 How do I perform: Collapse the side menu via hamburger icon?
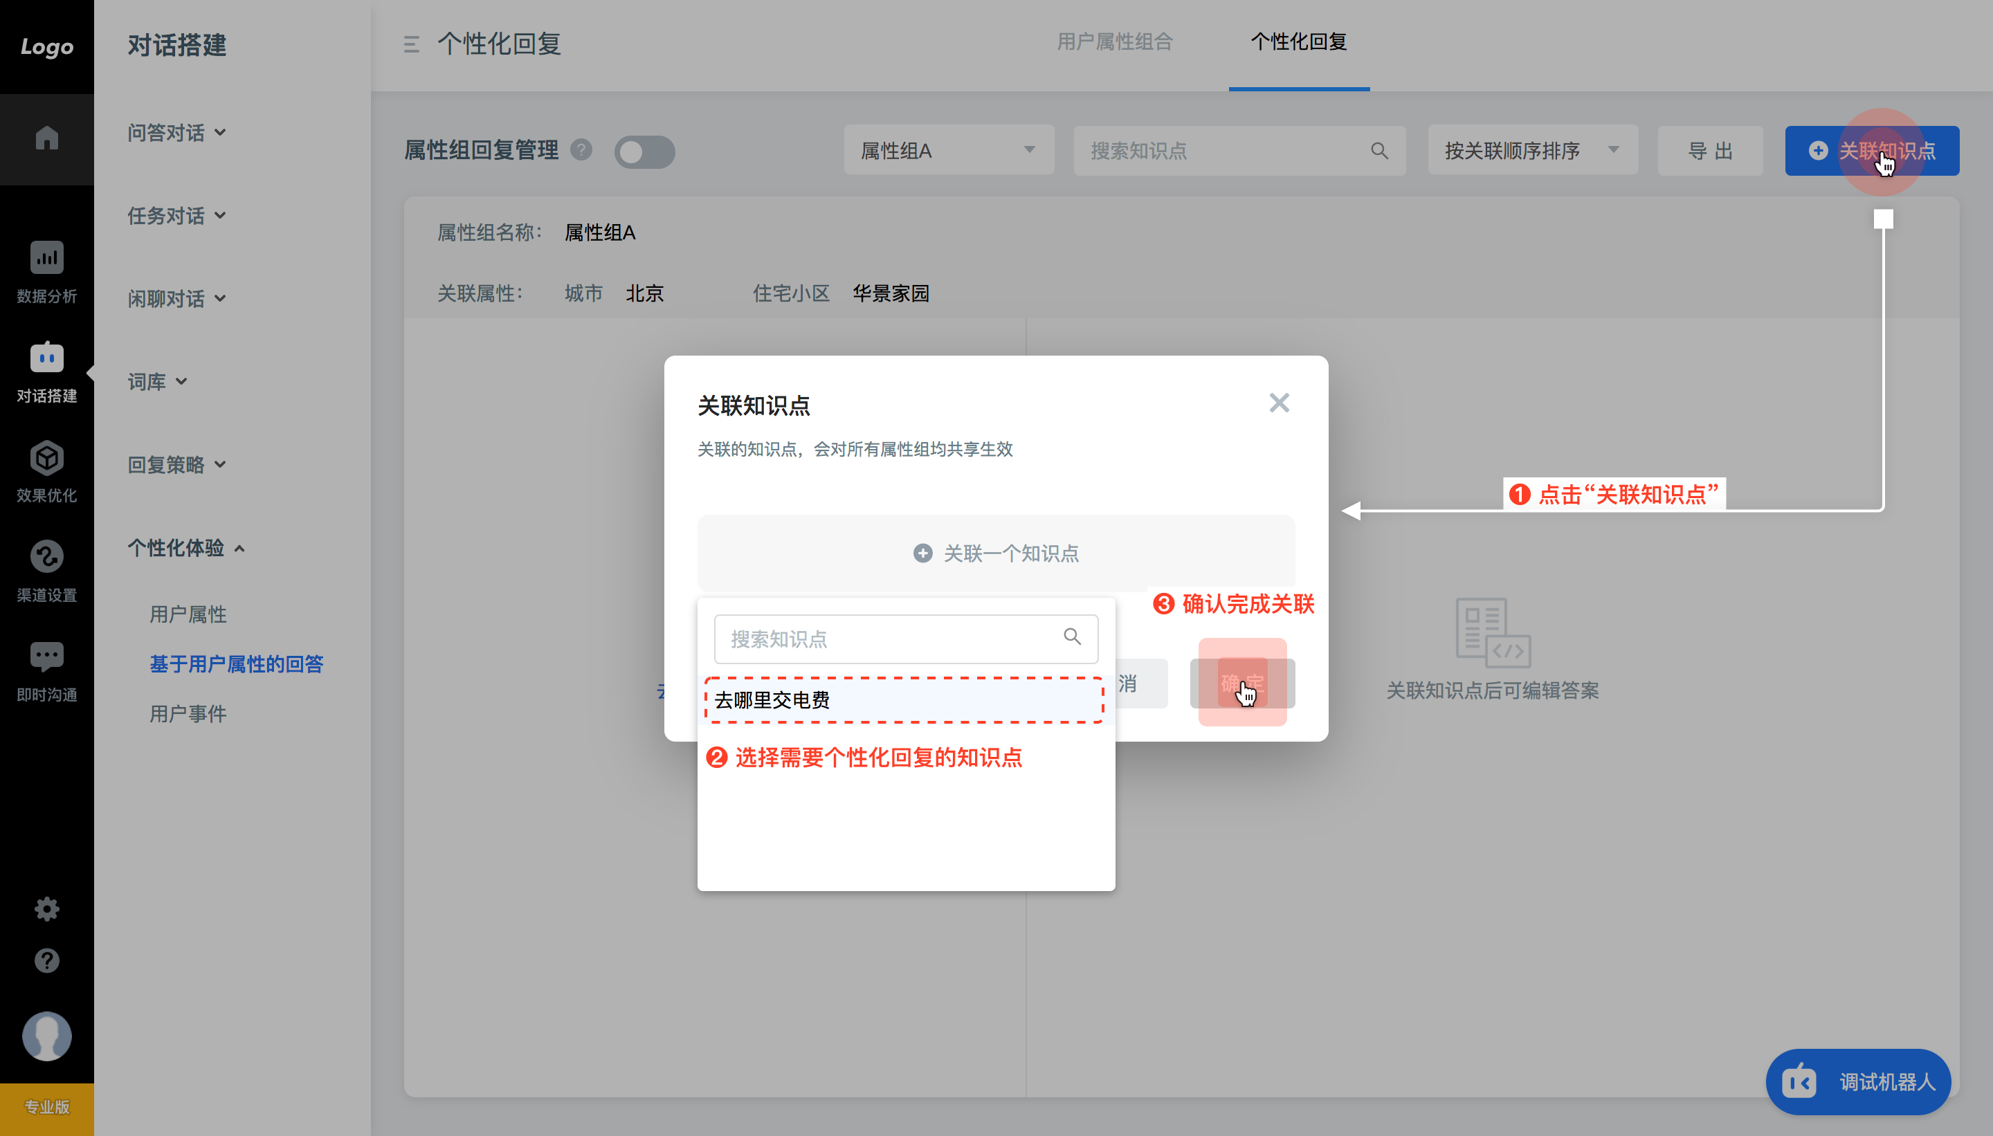(x=411, y=44)
